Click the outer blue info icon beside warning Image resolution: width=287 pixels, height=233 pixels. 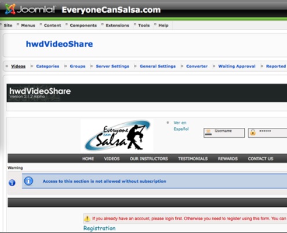pyautogui.click(x=12, y=183)
